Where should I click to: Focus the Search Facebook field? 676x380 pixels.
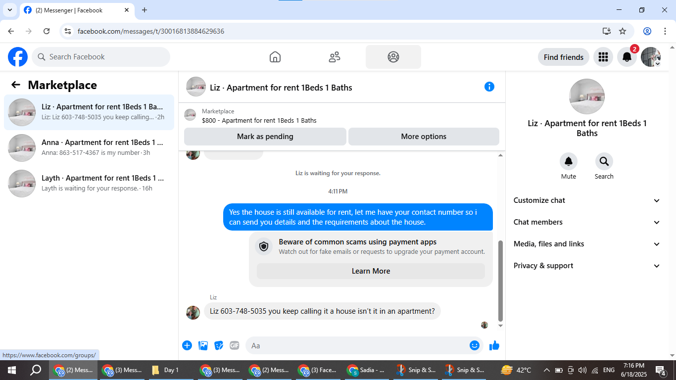click(101, 57)
